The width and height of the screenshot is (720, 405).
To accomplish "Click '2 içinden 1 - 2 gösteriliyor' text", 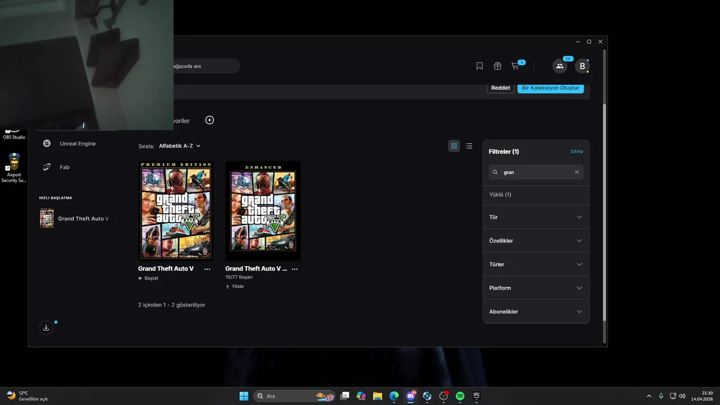I will click(x=172, y=305).
